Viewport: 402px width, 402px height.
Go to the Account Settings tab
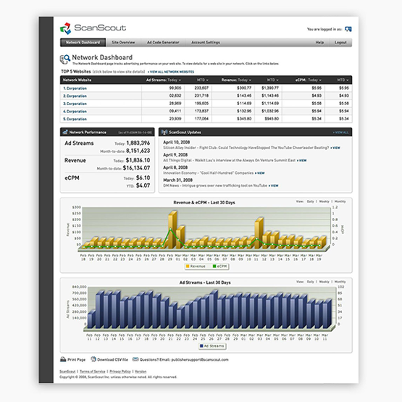(206, 43)
